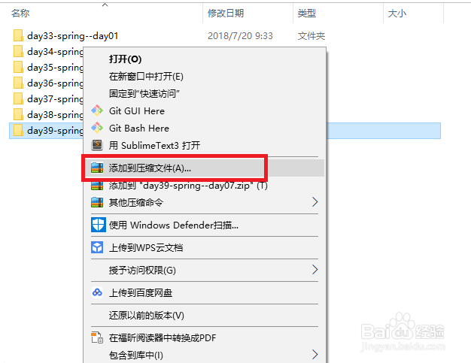471x363 pixels.
Task: Click folder icon of day39-spring row
Action: [18, 130]
